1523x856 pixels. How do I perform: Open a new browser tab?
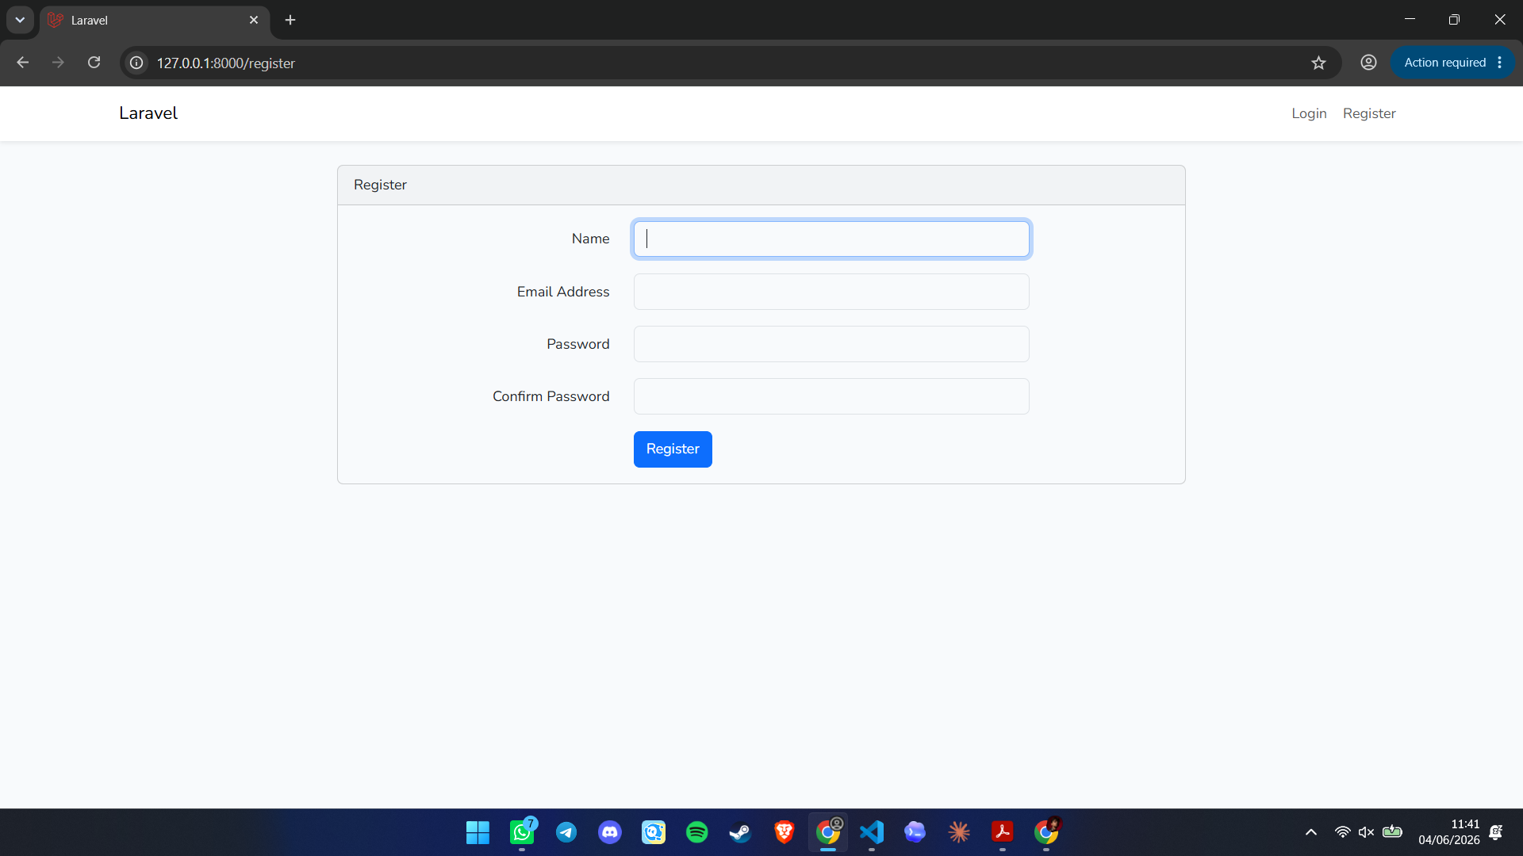tap(290, 20)
